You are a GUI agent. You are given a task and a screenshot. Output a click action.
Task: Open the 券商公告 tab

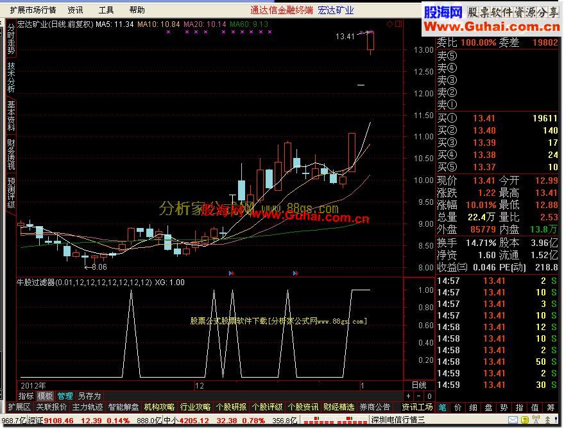click(375, 407)
